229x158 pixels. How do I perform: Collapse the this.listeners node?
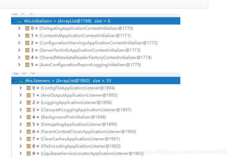[x=14, y=80]
